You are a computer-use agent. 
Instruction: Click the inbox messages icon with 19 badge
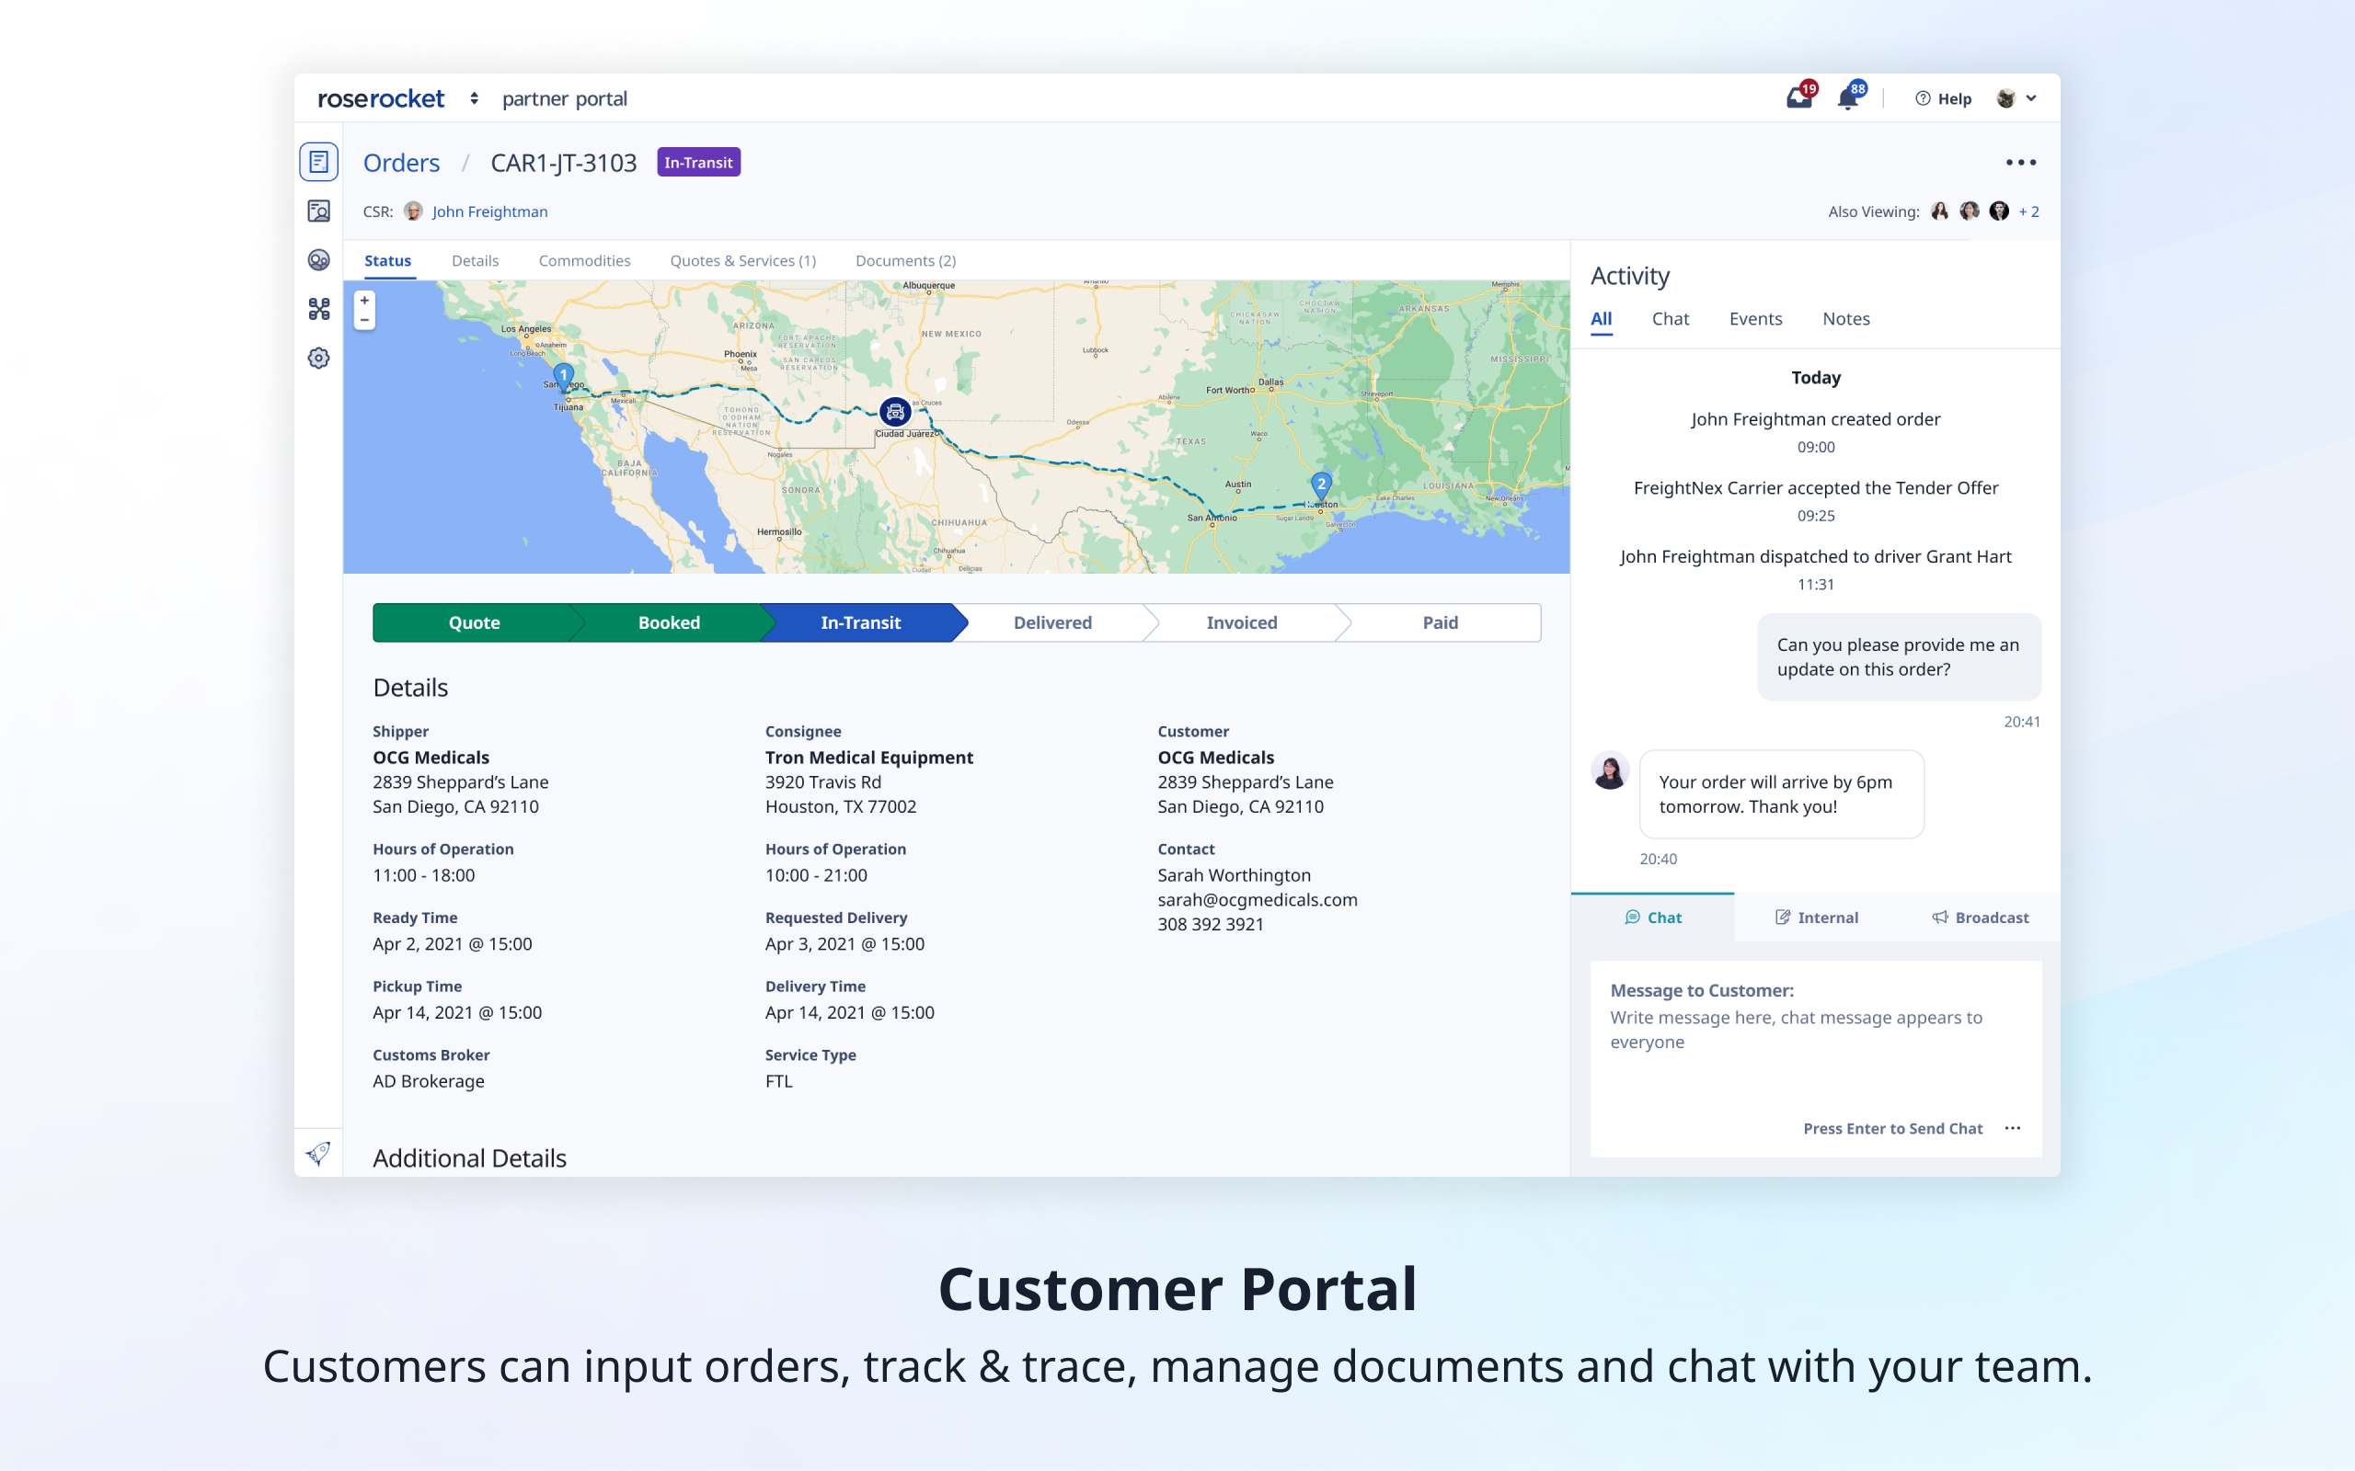1798,98
